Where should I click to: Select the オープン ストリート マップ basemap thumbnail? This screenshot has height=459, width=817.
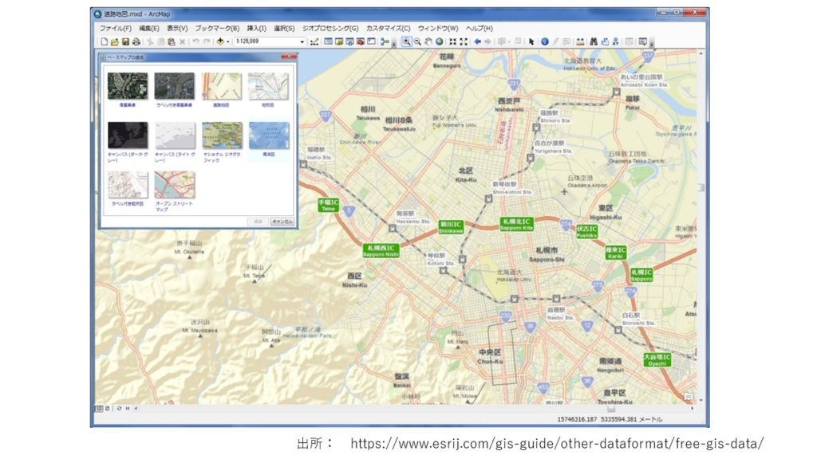(x=175, y=185)
